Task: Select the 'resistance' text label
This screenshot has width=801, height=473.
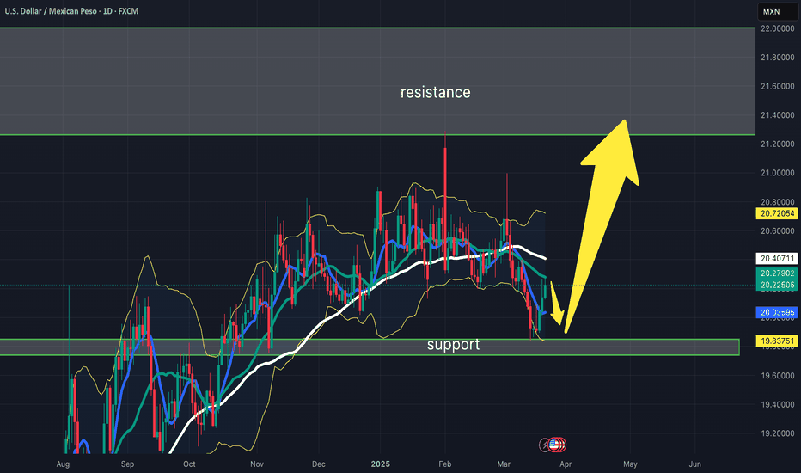Action: pos(435,93)
